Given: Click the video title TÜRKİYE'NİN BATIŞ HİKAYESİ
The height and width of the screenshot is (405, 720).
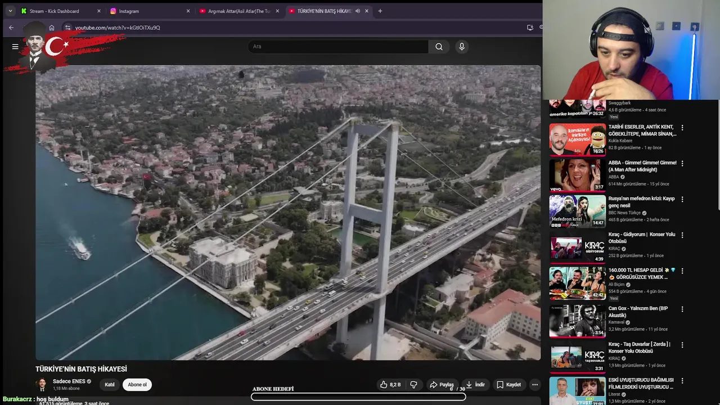Looking at the screenshot, I should 81,369.
